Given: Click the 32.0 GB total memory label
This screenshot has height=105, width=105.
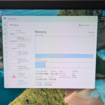Looking at the screenshot, I should click(91, 32).
